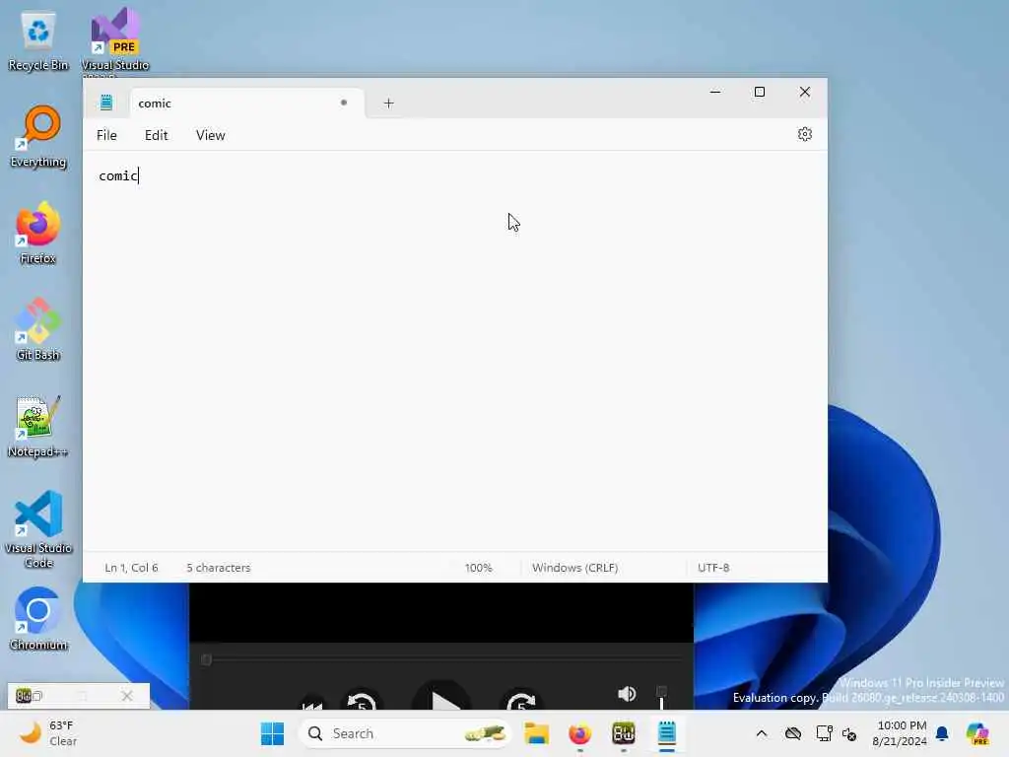Open Git Bash desktop shortcut

tap(38, 329)
